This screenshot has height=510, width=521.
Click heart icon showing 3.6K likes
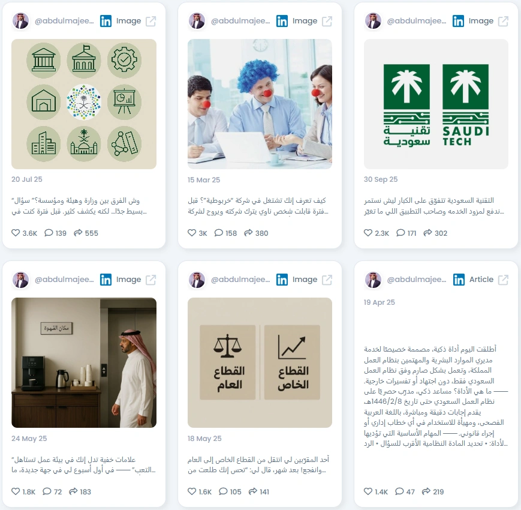[16, 233]
